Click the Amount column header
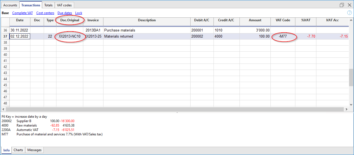The width and height of the screenshot is (354, 155). point(255,22)
